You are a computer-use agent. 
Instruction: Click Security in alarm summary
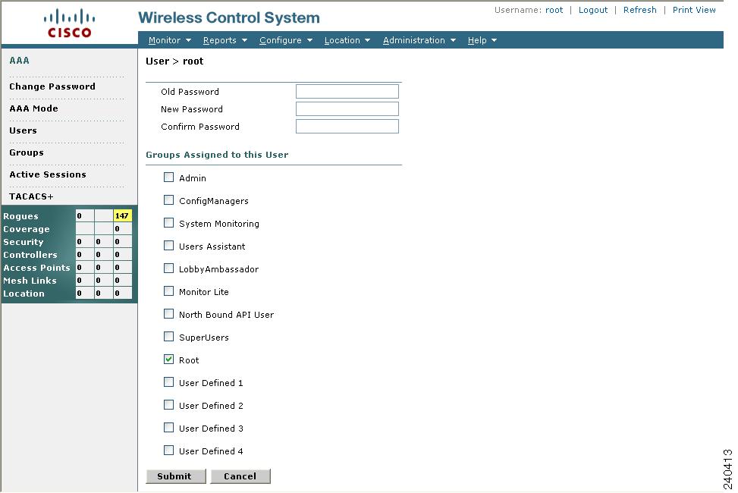point(23,242)
